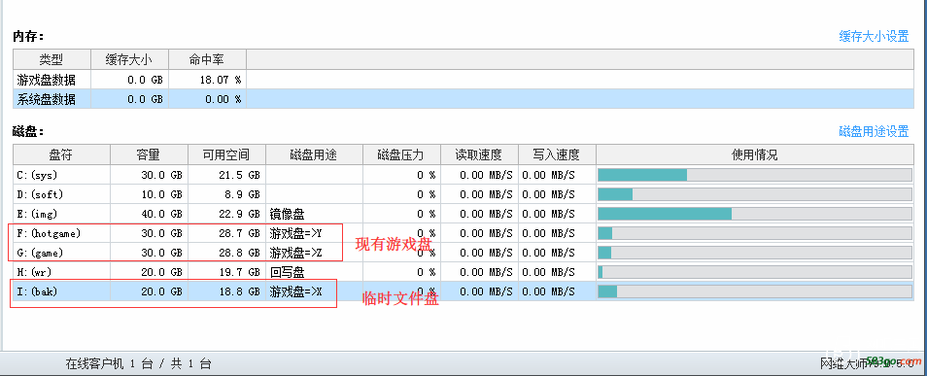927x376 pixels.
Task: Click the C: disk usage bar
Action: tap(755, 175)
